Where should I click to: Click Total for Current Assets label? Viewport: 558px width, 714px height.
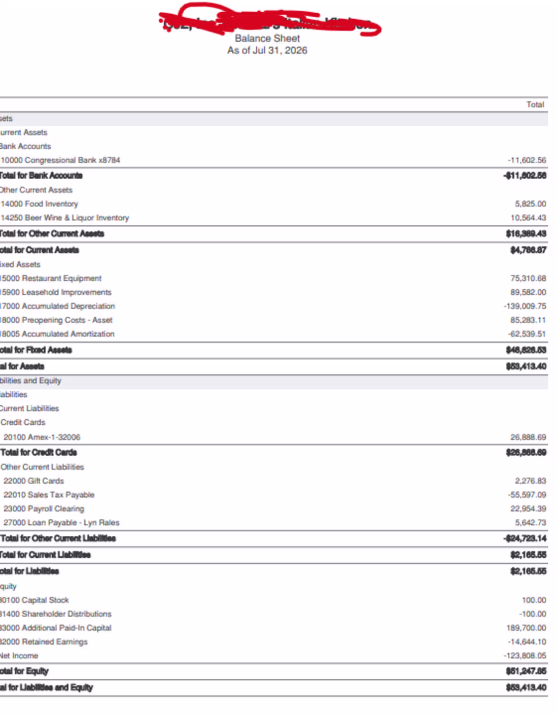(x=40, y=250)
